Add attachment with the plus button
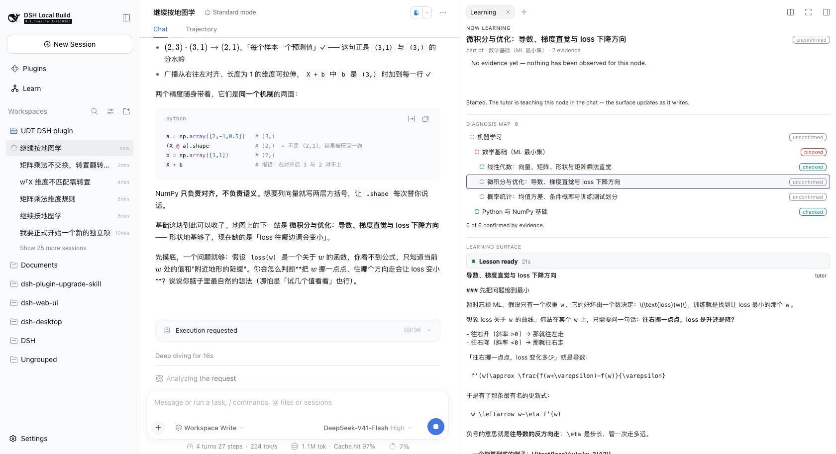 (158, 428)
